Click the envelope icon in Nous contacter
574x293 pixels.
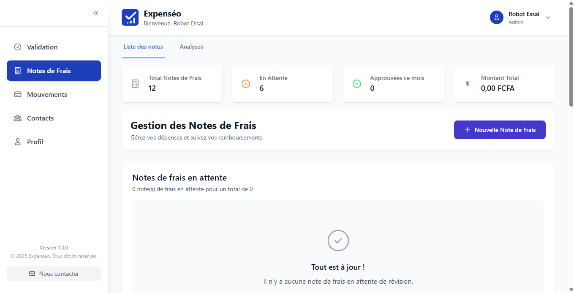click(x=32, y=274)
